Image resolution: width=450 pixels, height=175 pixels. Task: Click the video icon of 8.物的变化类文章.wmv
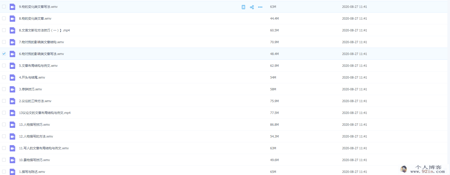coord(12,19)
